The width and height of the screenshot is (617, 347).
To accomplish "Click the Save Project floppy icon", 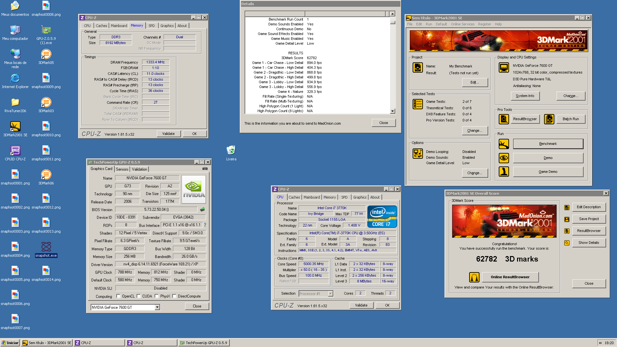I will 567,219.
